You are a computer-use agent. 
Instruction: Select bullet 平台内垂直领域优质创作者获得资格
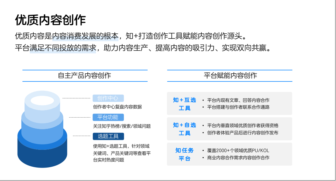243,125
